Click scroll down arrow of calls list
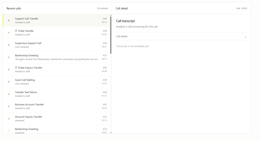Viewport: 260px width, 141px height. tap(111, 133)
